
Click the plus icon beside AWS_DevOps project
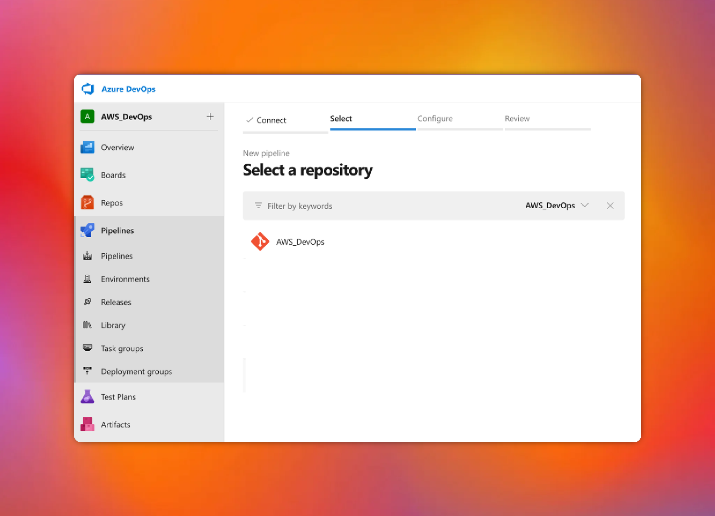click(210, 117)
